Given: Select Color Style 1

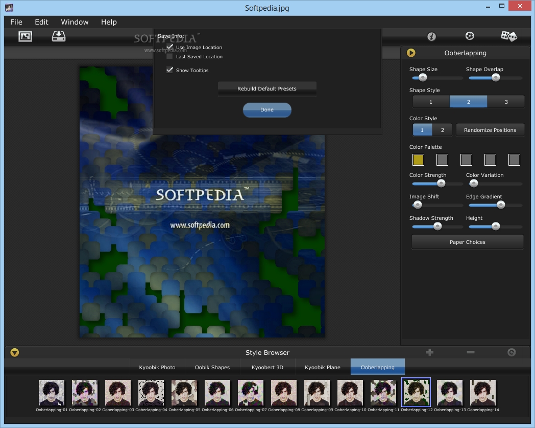Looking at the screenshot, I should click(422, 130).
